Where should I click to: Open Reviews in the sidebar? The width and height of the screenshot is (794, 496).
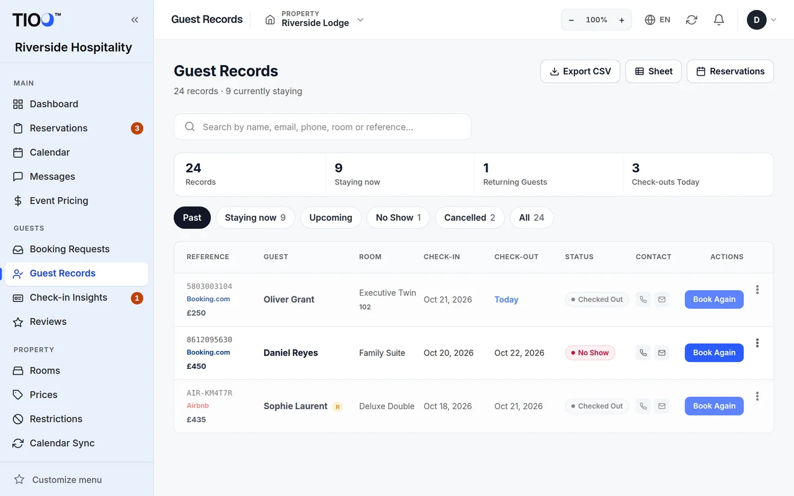point(76,322)
